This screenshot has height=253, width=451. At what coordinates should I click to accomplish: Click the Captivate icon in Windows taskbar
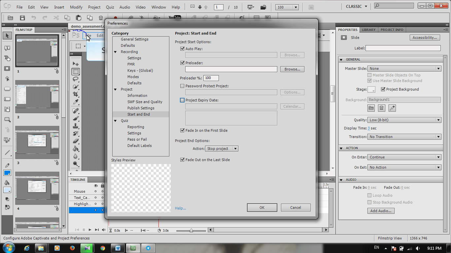coord(133,248)
